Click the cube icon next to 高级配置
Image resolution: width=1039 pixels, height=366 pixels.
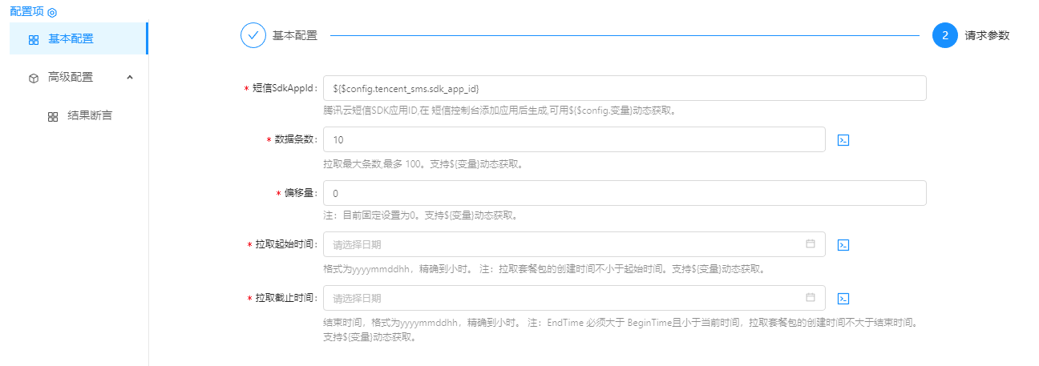point(34,78)
